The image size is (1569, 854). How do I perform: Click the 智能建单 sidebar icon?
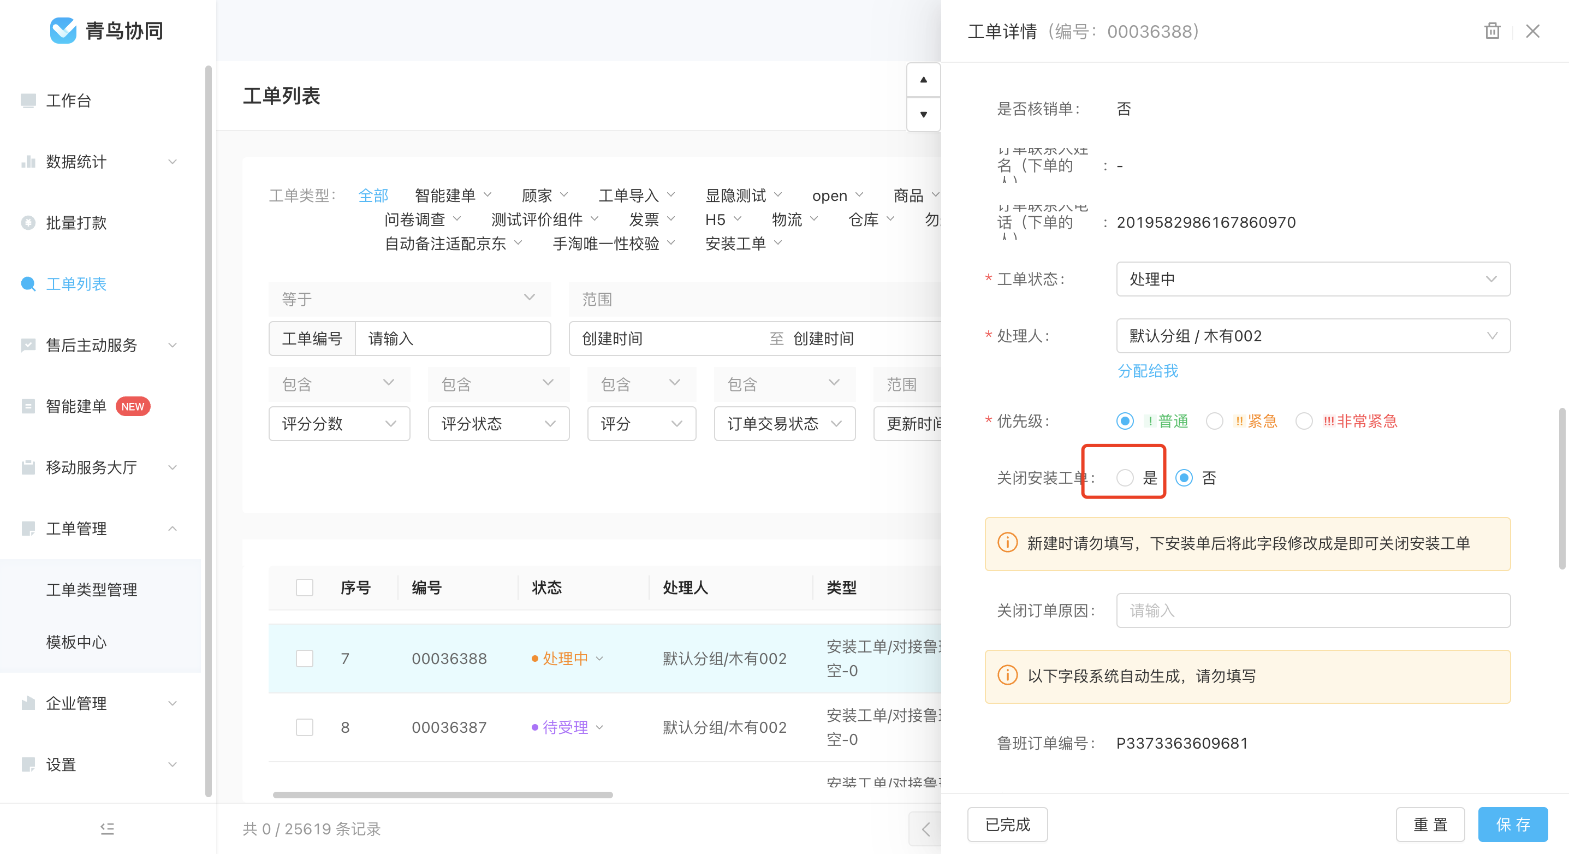(28, 406)
